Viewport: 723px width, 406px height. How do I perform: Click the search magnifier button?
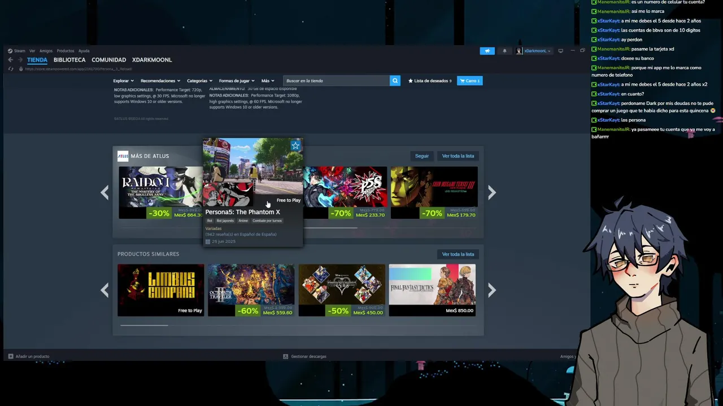pyautogui.click(x=395, y=81)
